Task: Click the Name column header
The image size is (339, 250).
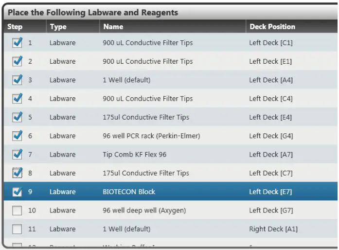Action: [x=113, y=27]
